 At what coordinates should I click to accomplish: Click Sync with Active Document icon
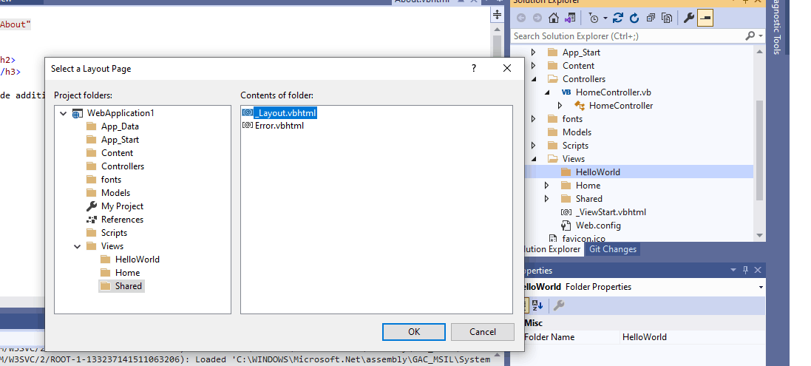pos(617,18)
